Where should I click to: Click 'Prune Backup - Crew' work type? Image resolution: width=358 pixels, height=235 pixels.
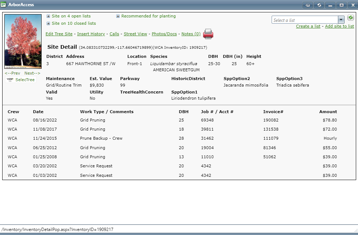coord(101,138)
